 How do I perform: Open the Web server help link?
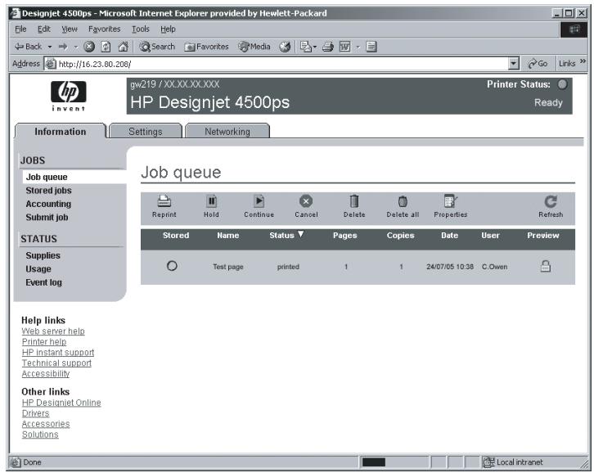pyautogui.click(x=53, y=331)
